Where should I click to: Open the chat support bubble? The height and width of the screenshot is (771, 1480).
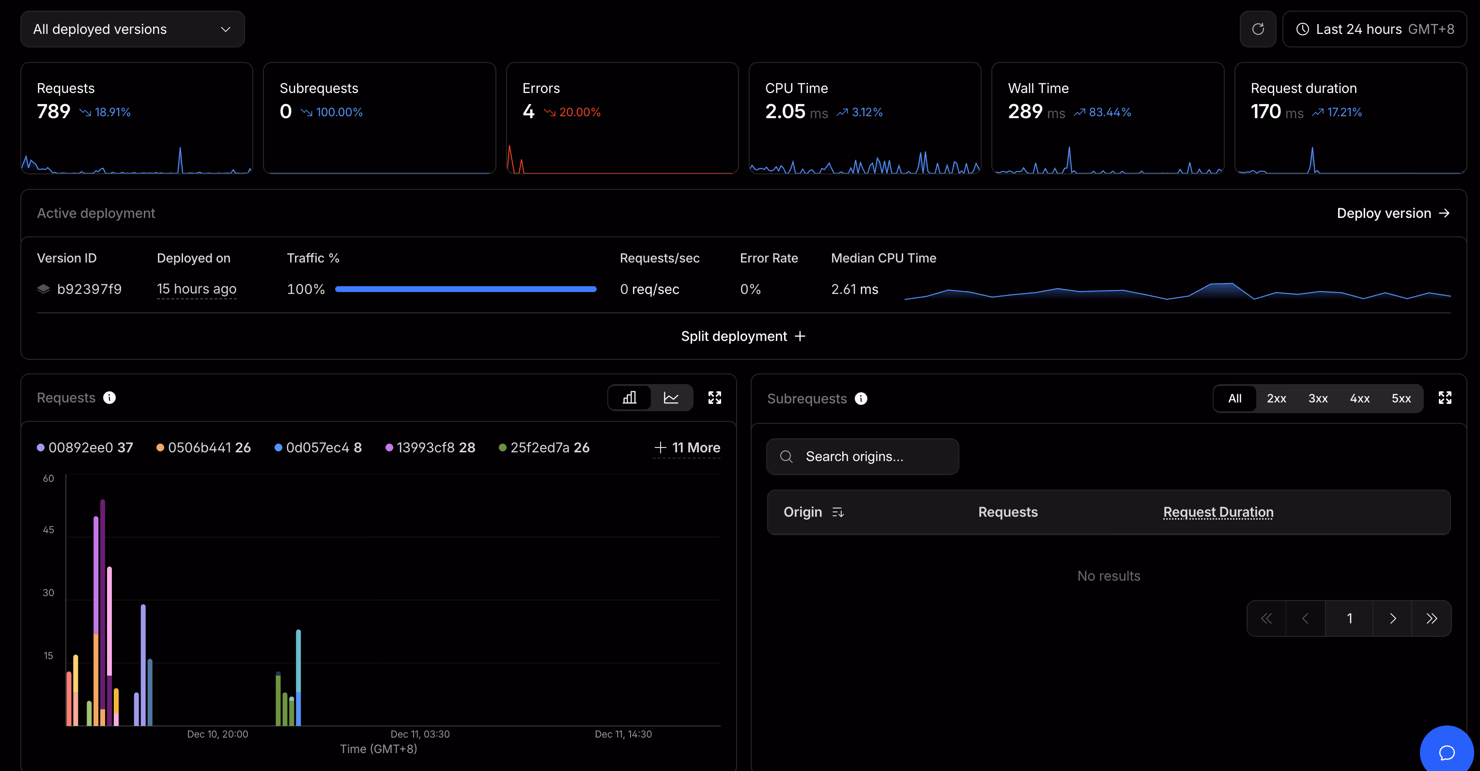point(1446,752)
